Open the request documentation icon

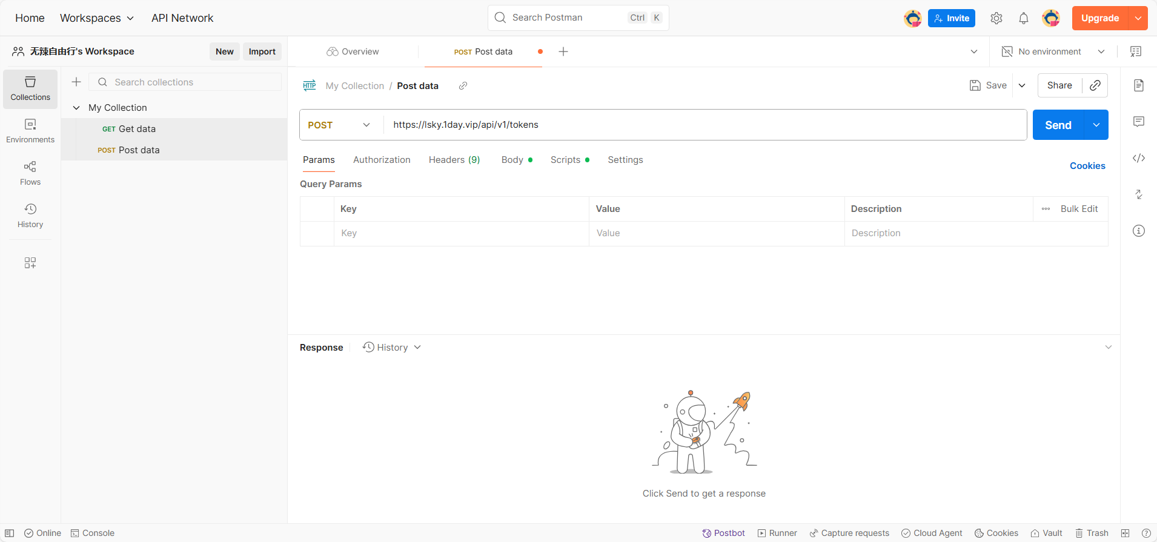pyautogui.click(x=1138, y=85)
